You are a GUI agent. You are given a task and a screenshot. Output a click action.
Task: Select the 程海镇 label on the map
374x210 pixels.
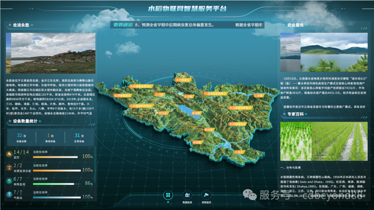(x=196, y=113)
